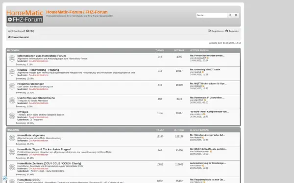Open the Tiergarten subforum
Viewport: 294px width, 183px height.
38,120
